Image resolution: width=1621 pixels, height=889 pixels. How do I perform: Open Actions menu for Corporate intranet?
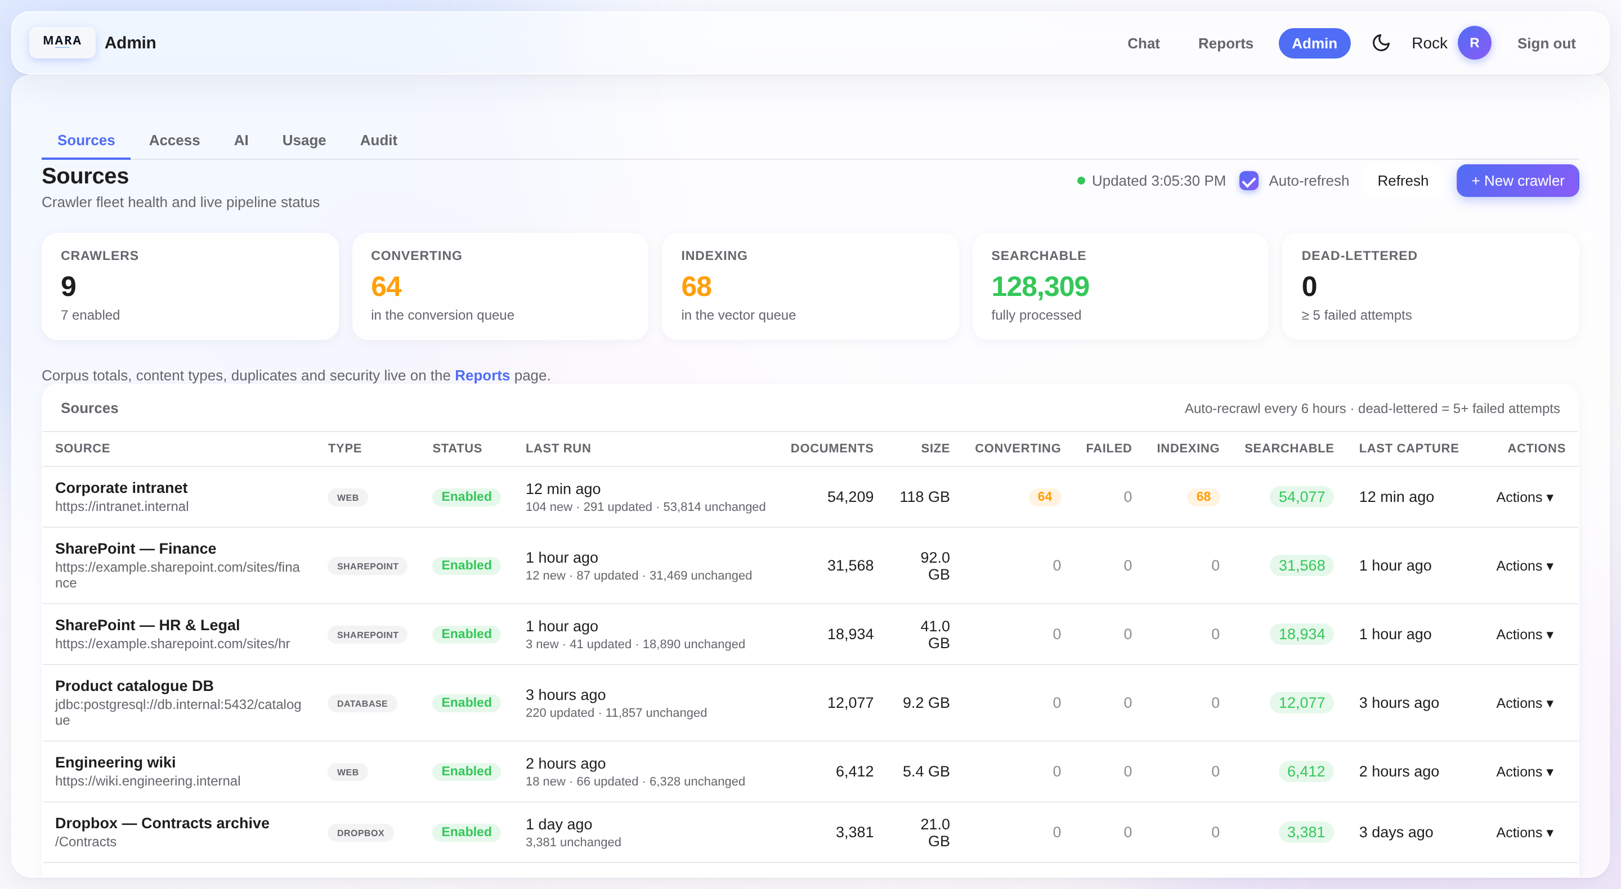tap(1524, 497)
